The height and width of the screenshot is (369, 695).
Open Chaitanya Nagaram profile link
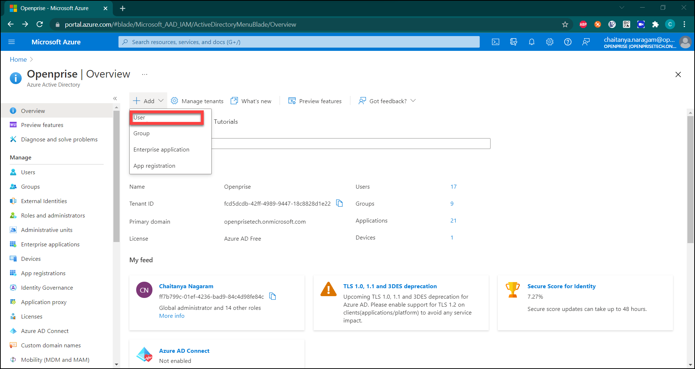pyautogui.click(x=186, y=286)
